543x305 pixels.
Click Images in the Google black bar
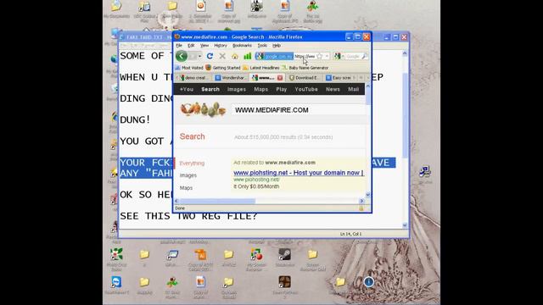237,89
